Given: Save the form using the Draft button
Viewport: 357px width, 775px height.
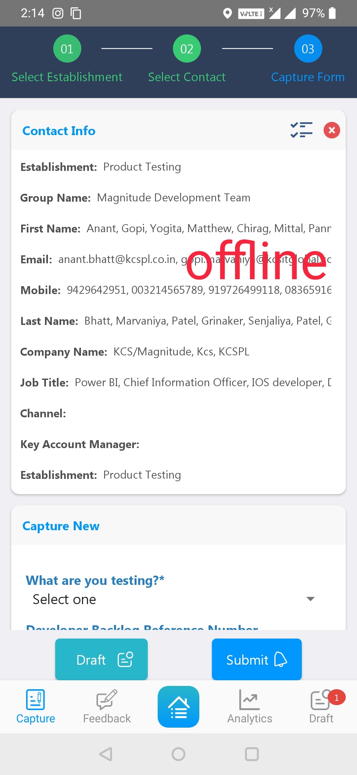Looking at the screenshot, I should click(x=101, y=659).
